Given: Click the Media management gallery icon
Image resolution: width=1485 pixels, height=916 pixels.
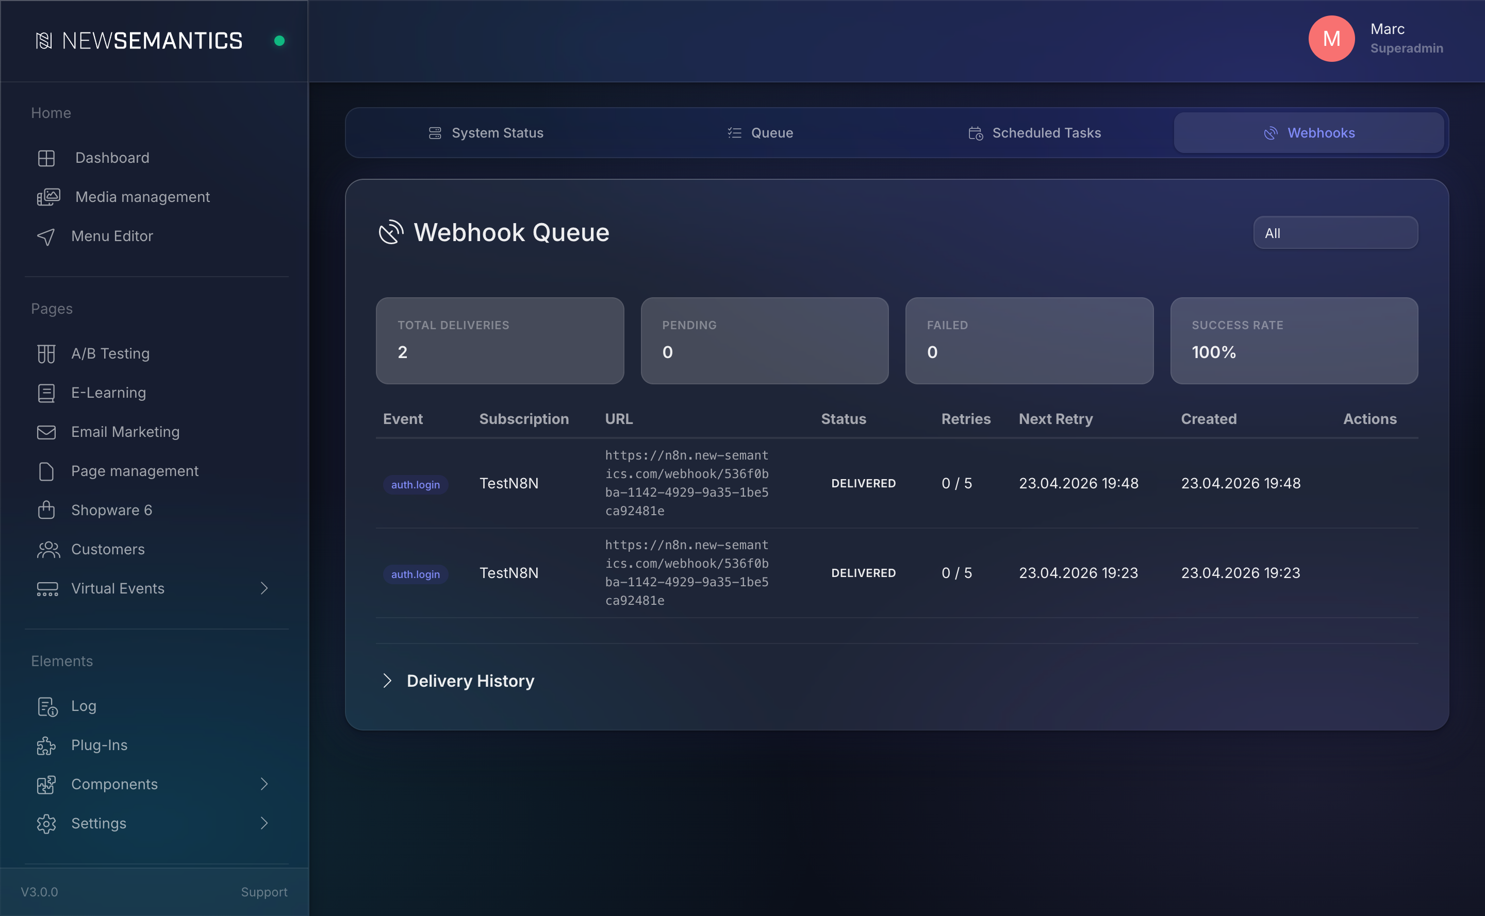Looking at the screenshot, I should (48, 197).
